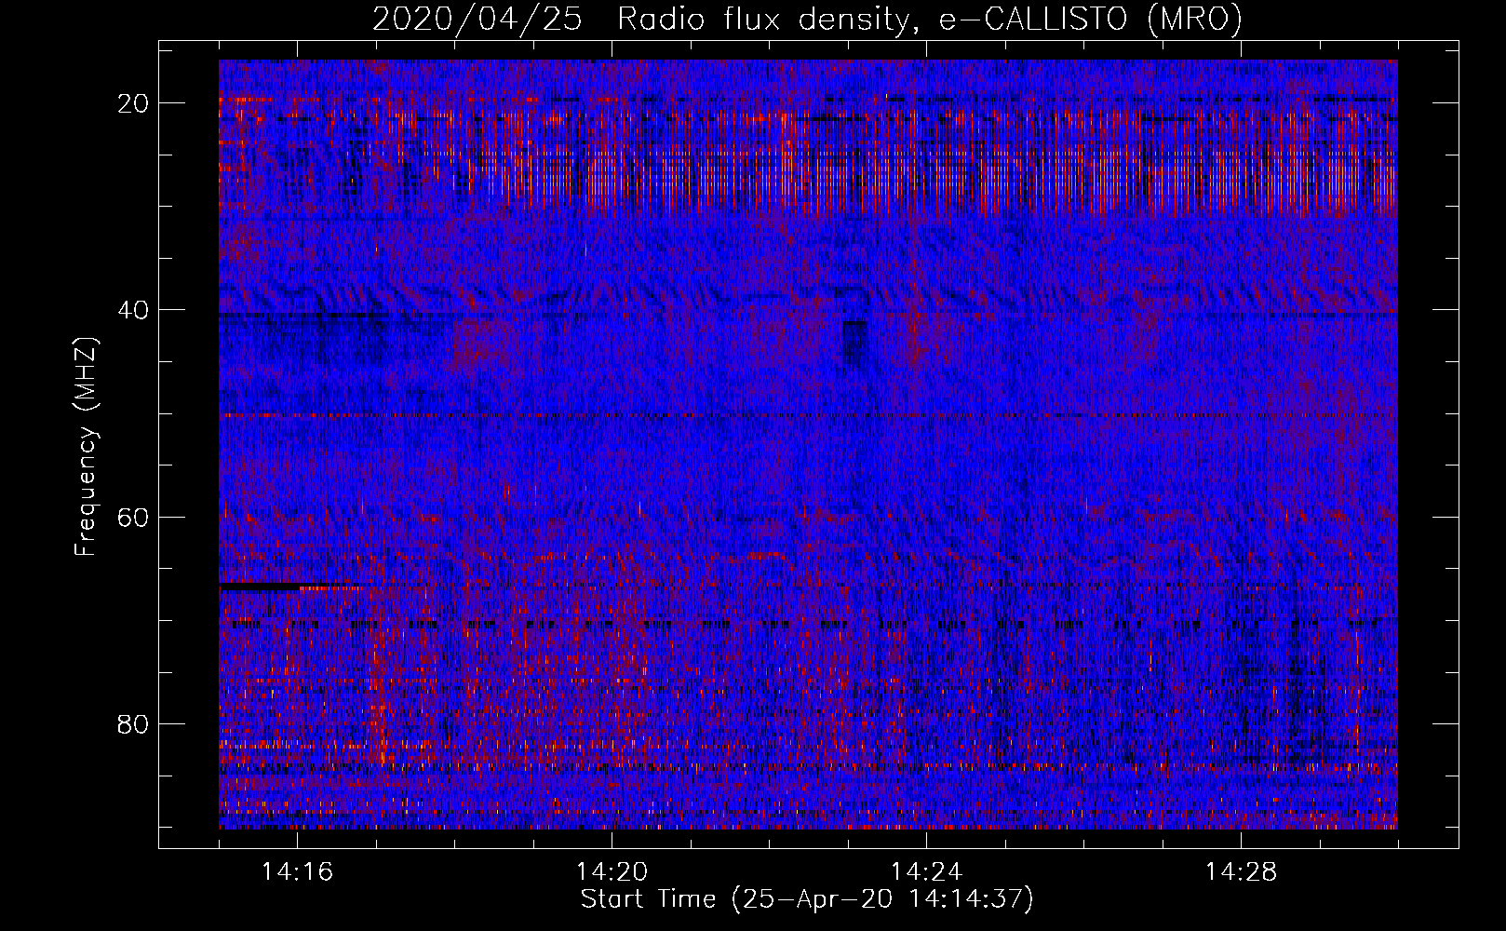
Task: Click the '40' frequency tick label
Action: click(x=134, y=310)
